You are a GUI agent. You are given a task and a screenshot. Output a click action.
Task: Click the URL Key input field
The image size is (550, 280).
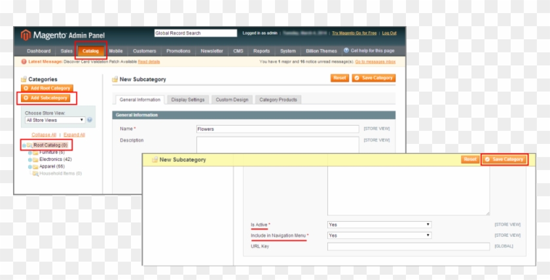click(x=409, y=247)
